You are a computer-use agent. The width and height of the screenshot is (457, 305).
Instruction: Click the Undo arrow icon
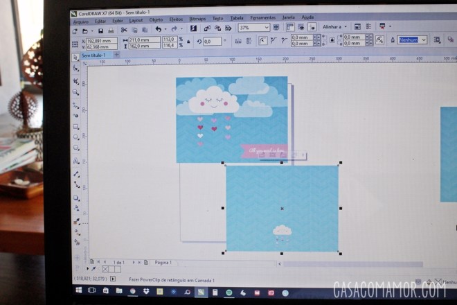159,30
